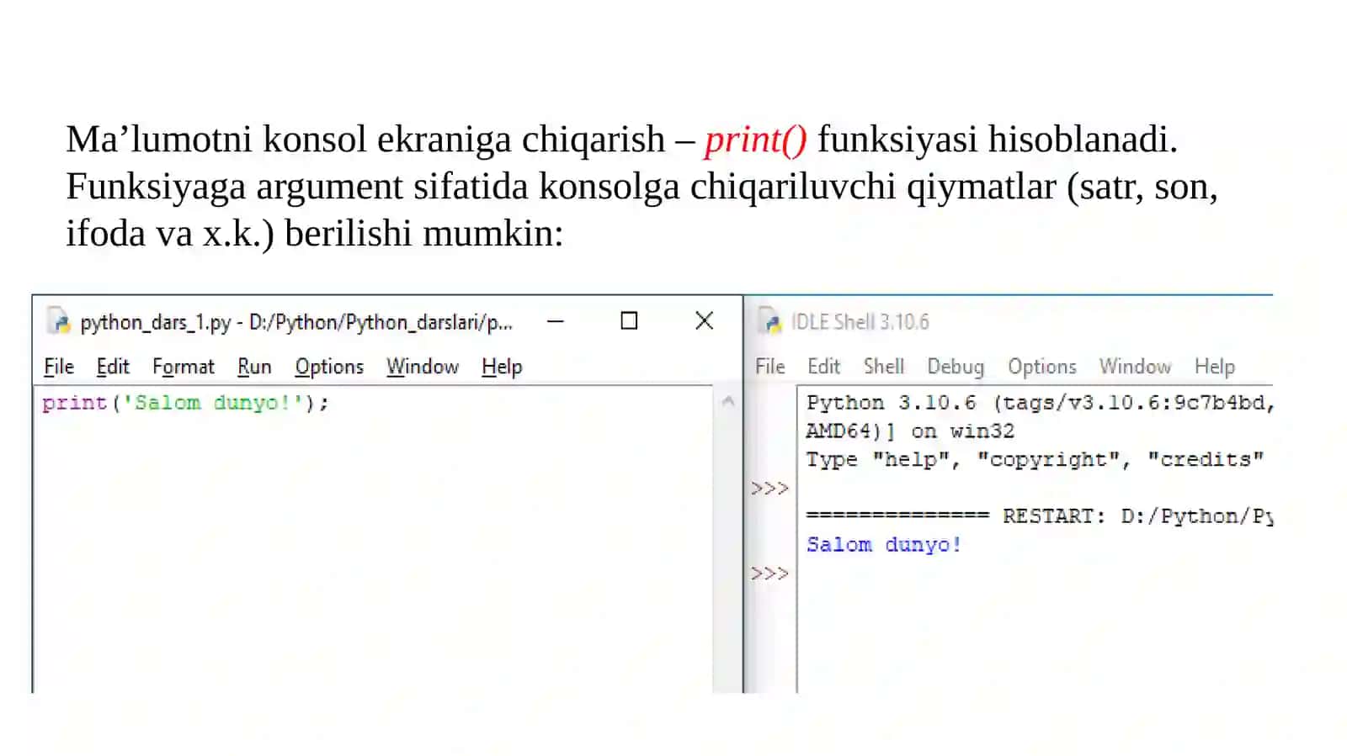Click the Type "help" line in the shell
Image resolution: width=1347 pixels, height=756 pixels.
[1035, 460]
